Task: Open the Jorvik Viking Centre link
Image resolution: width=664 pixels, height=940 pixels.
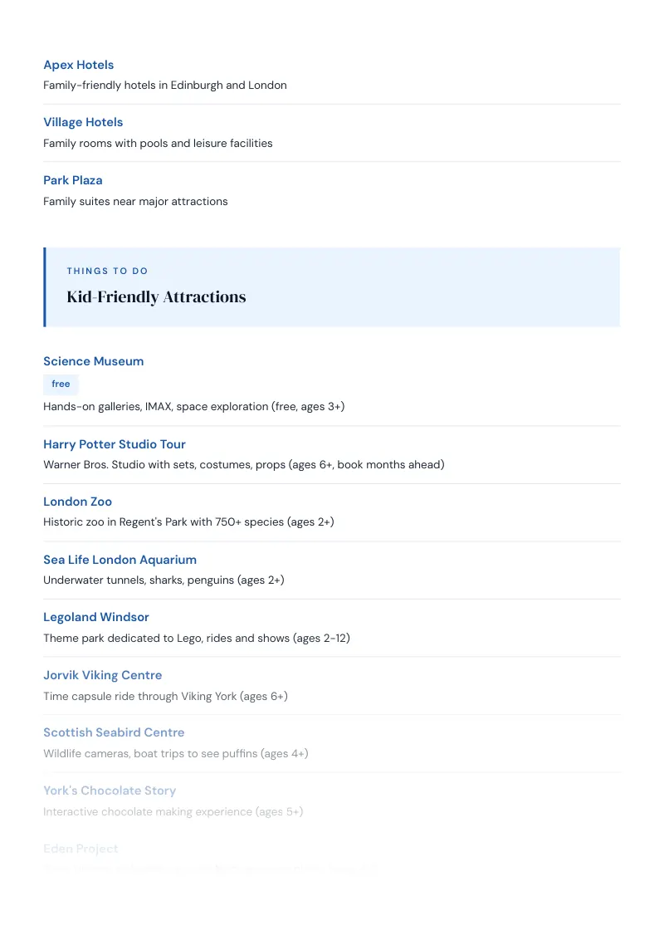Action: click(102, 676)
